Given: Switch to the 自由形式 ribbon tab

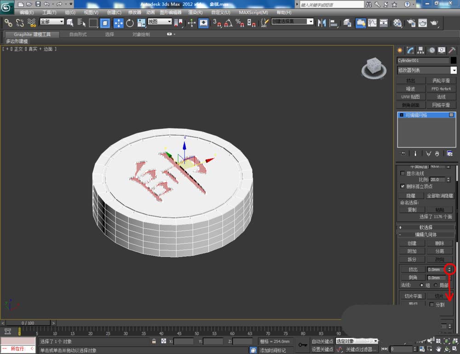Looking at the screenshot, I should [x=77, y=34].
